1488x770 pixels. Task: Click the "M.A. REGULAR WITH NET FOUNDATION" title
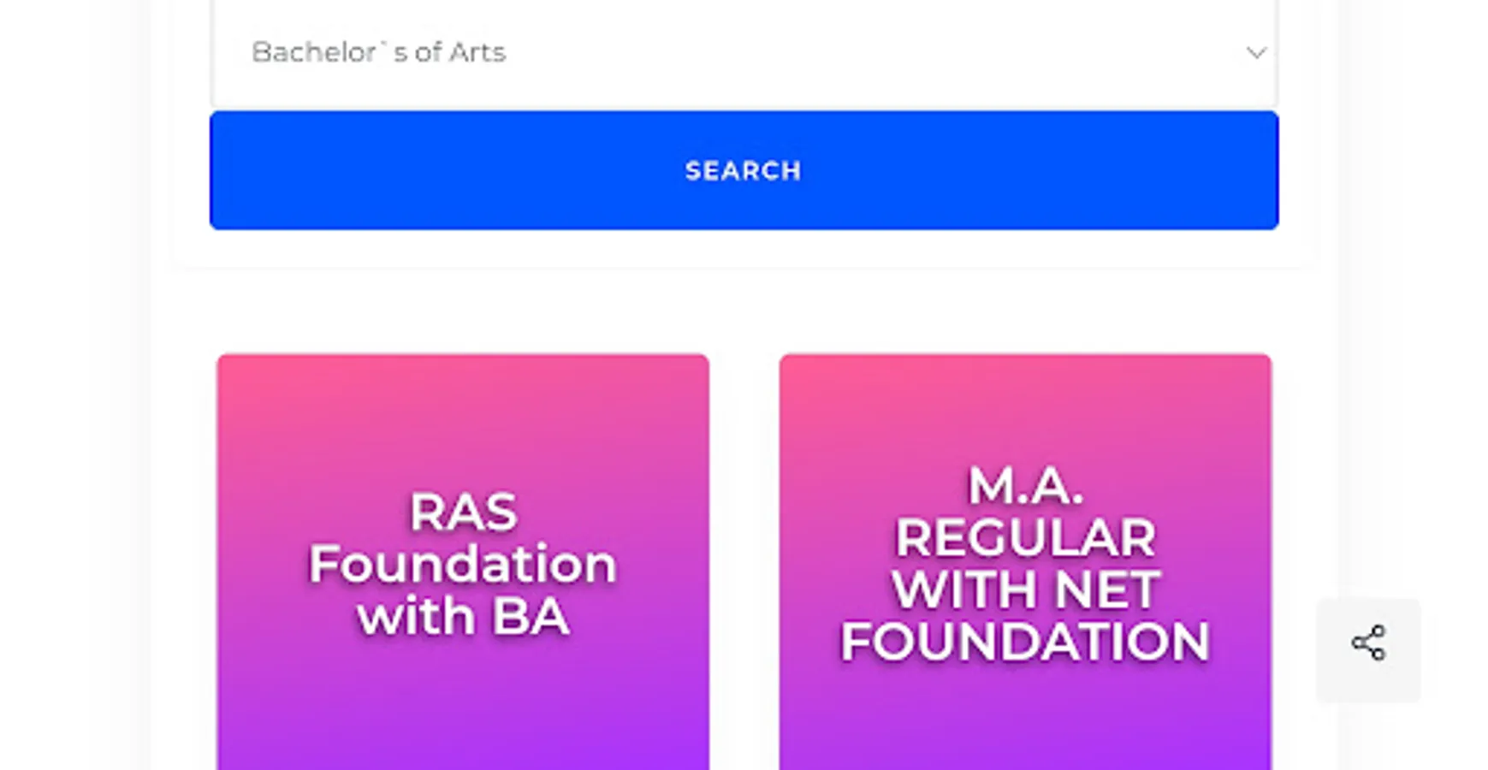tap(1025, 564)
